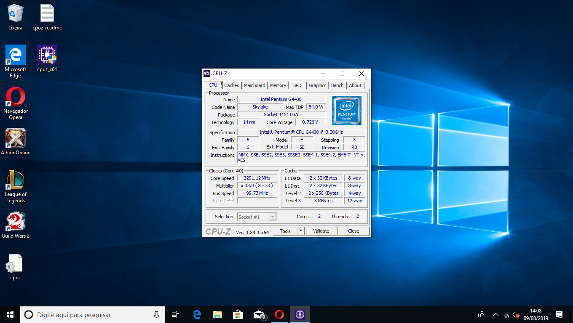Open Opera from the taskbar
Screen dimensions: 573x323
pos(279,315)
